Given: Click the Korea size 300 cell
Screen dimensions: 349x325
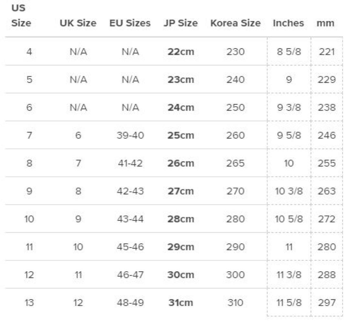Looking at the screenshot, I should 236,275.
